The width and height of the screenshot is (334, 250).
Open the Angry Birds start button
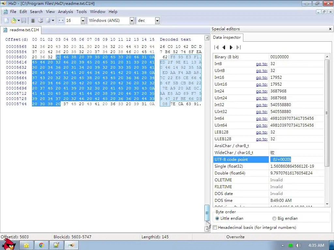(9, 244)
